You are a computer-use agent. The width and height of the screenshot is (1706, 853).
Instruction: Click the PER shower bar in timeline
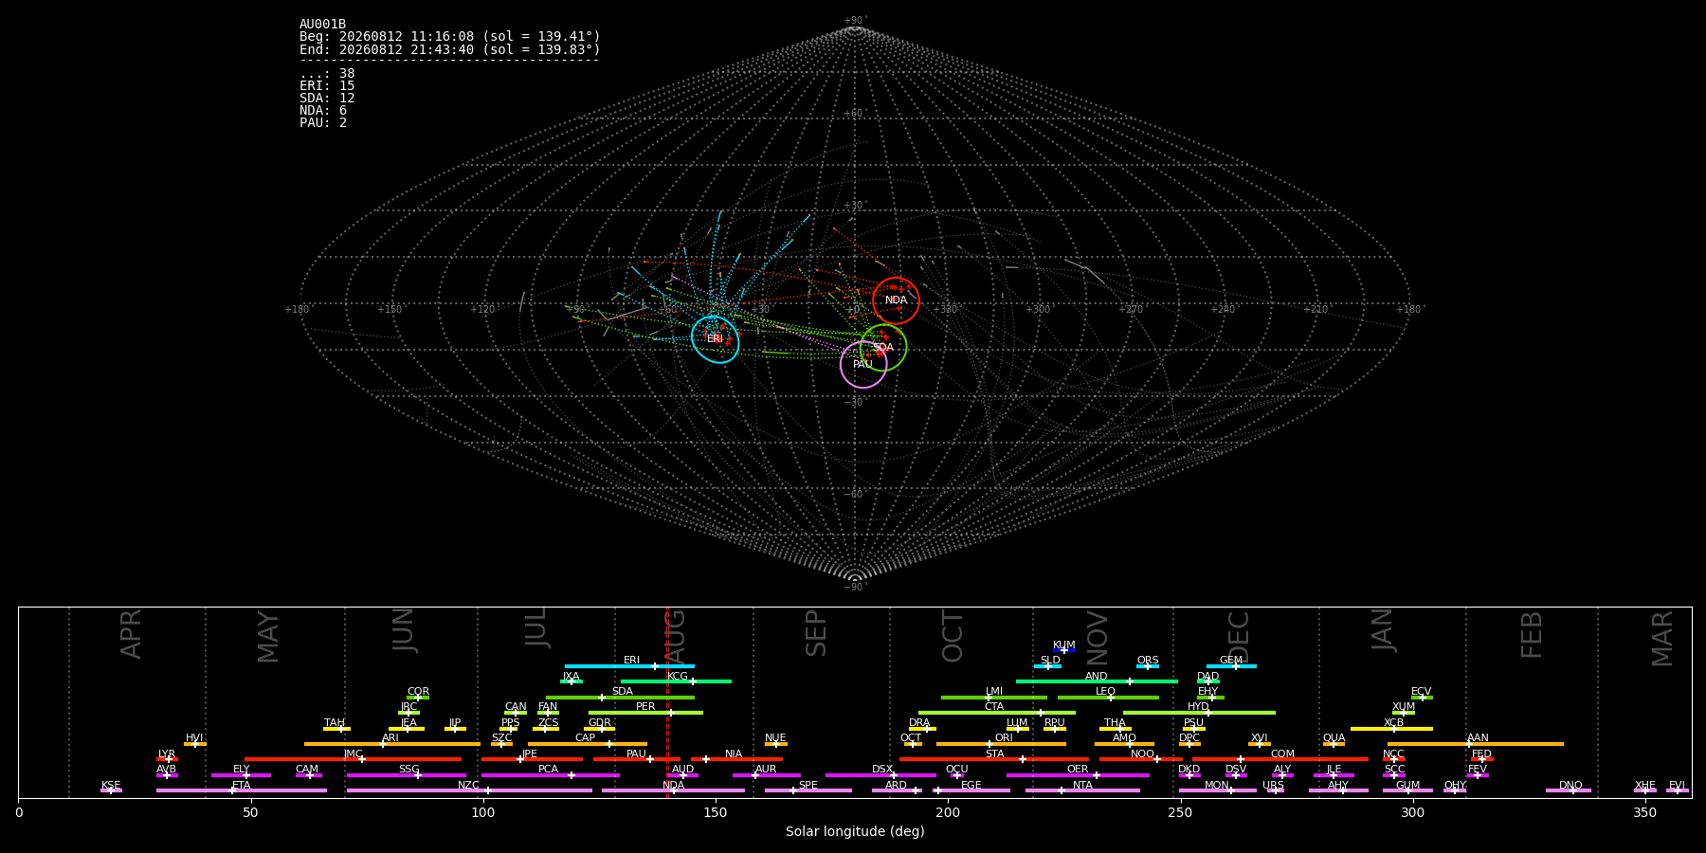645,713
